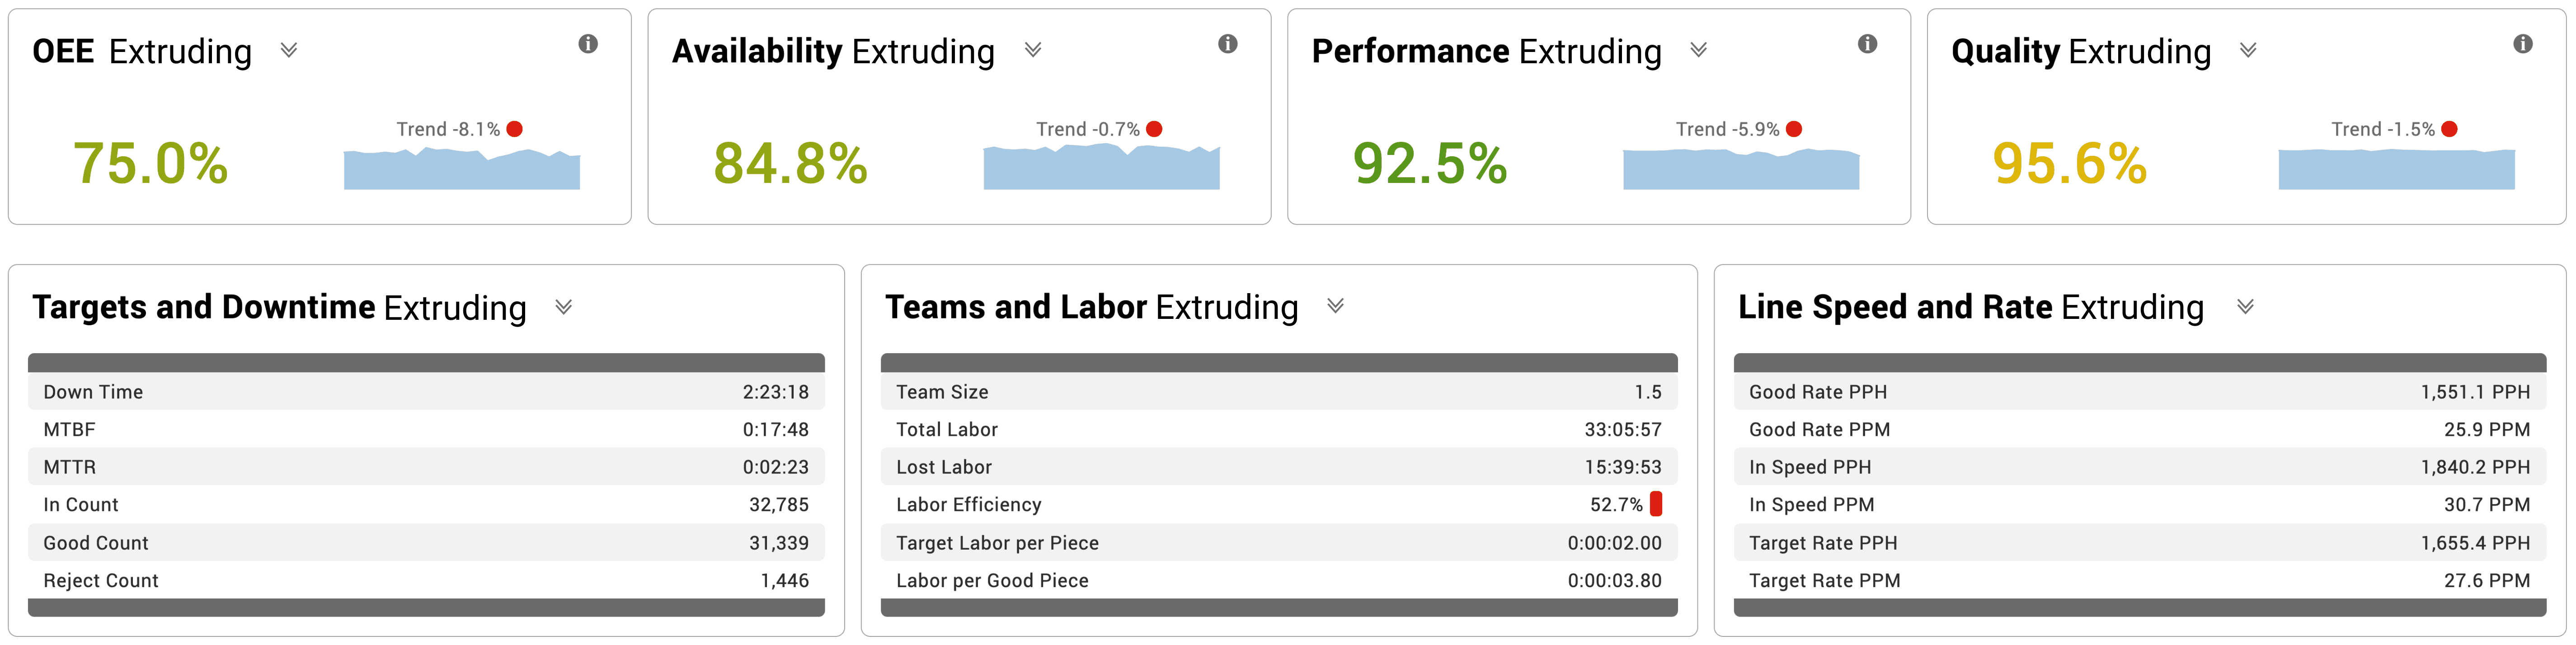Image resolution: width=2576 pixels, height=645 pixels.
Task: Open the Quality Extruding dropdown chevron
Action: (2248, 50)
